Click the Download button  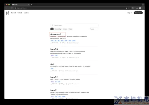(138, 13)
